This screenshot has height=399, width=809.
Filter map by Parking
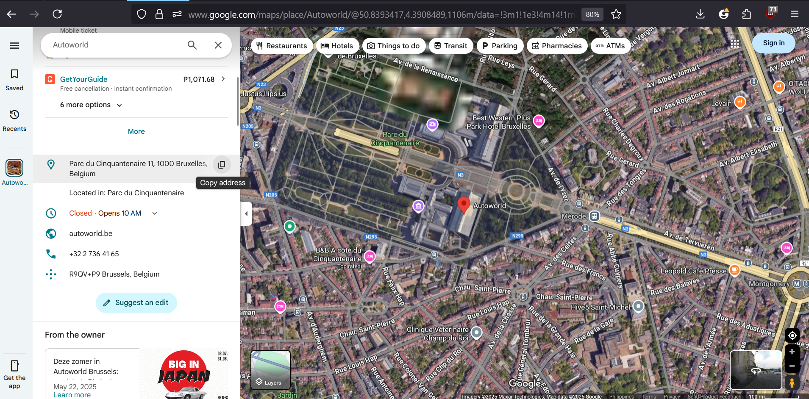[500, 46]
